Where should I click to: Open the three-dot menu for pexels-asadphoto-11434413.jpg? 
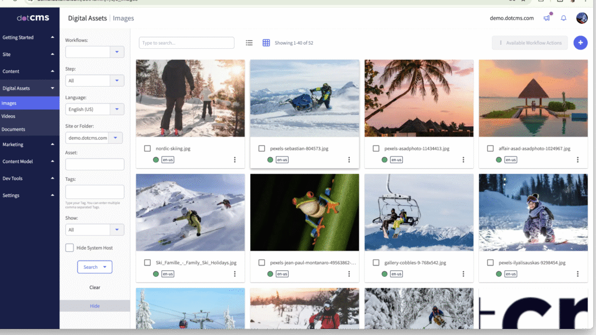pos(463,160)
